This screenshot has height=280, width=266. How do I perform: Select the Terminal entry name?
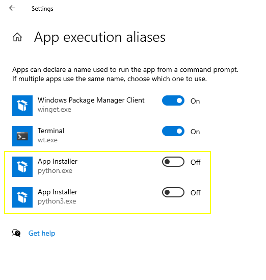click(x=51, y=131)
